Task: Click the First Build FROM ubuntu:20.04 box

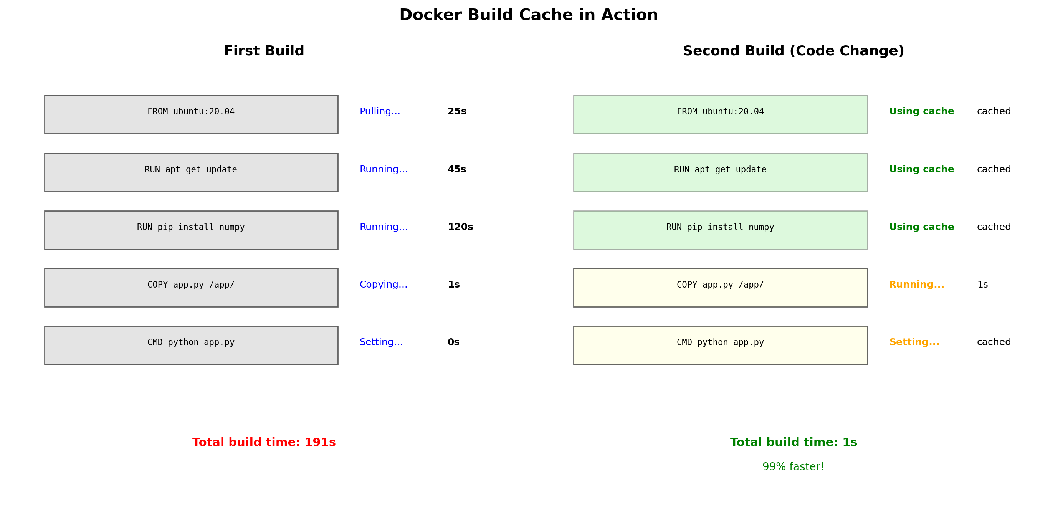Action: pyautogui.click(x=191, y=114)
